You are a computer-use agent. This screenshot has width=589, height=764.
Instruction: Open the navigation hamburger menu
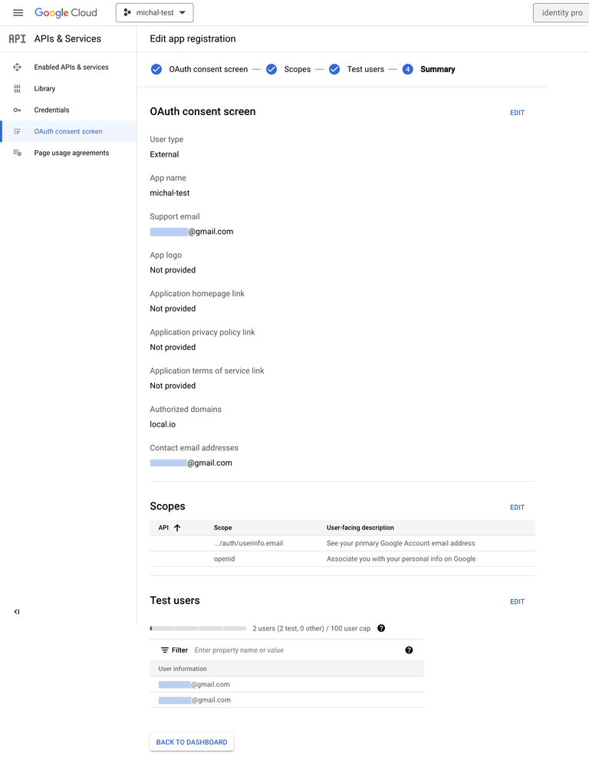click(x=18, y=12)
